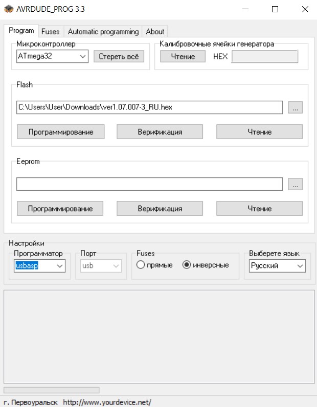Click Eeprom Чтение button
Viewport: 317px width, 407px height.
tap(259, 209)
